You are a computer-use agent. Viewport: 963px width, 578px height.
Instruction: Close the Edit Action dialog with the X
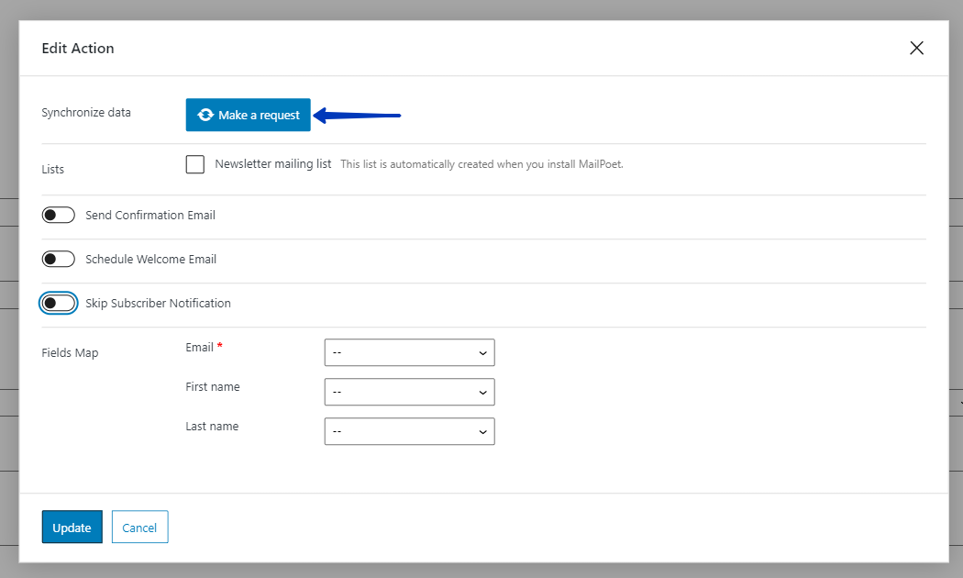coord(916,48)
